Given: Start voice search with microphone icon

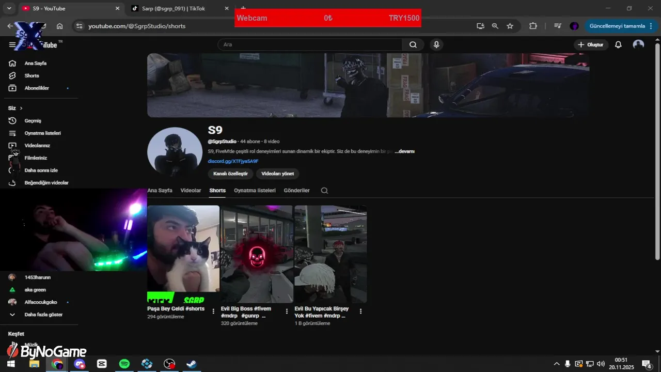Looking at the screenshot, I should click(x=436, y=44).
